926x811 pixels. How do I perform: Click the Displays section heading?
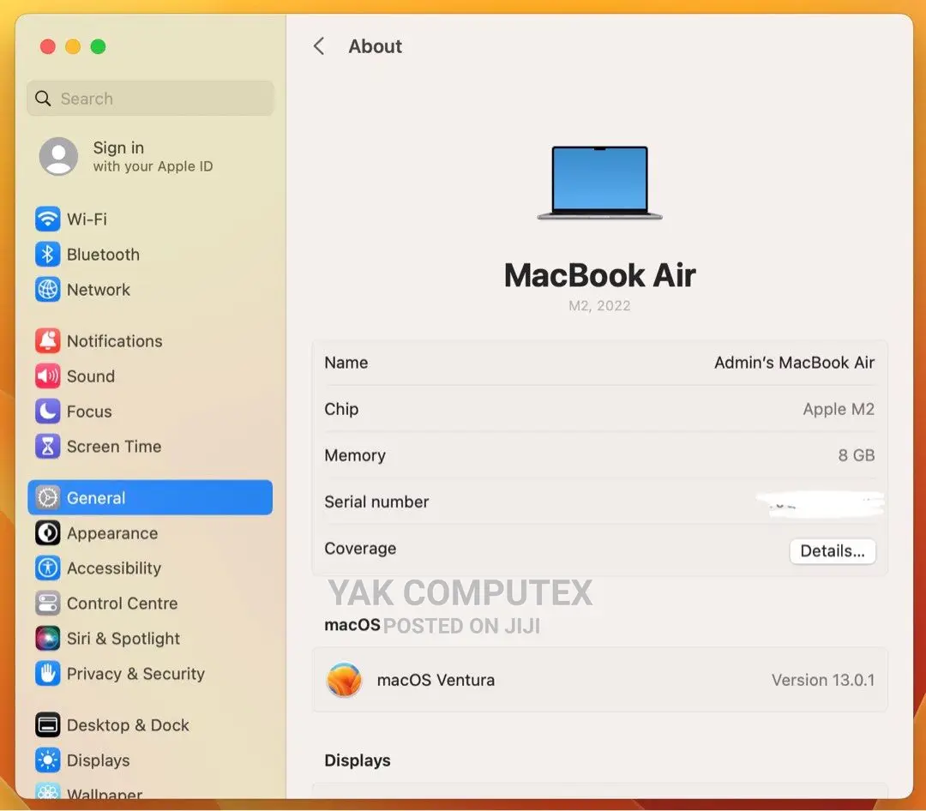click(358, 760)
